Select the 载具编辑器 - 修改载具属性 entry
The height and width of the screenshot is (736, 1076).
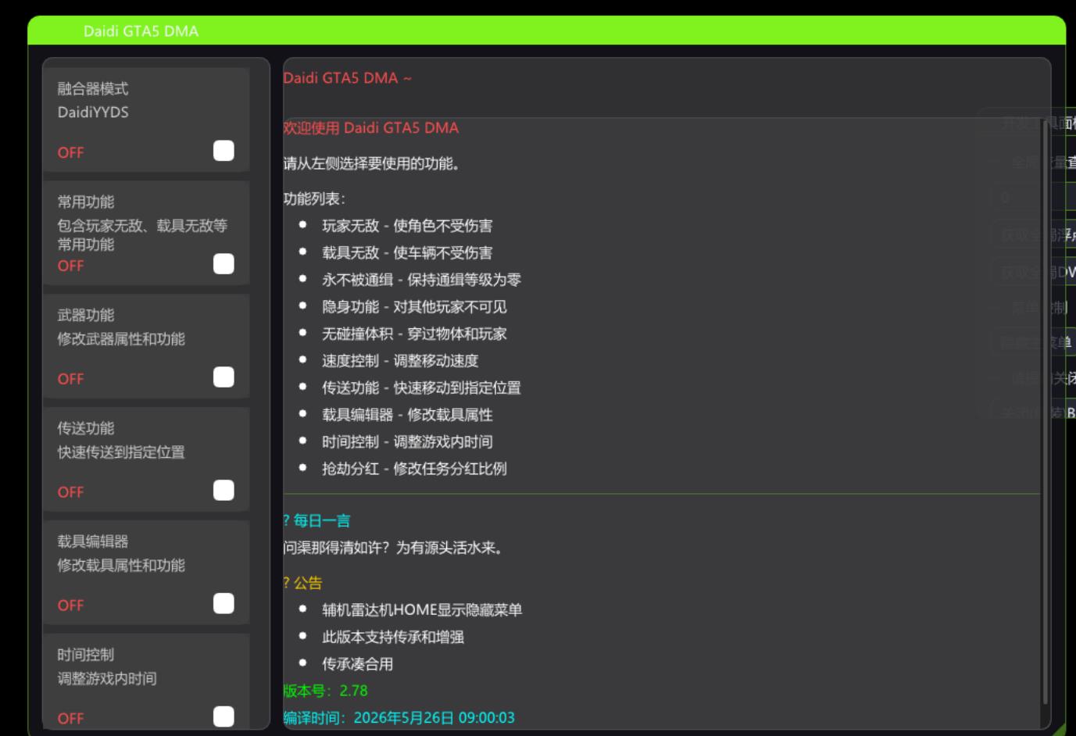407,415
